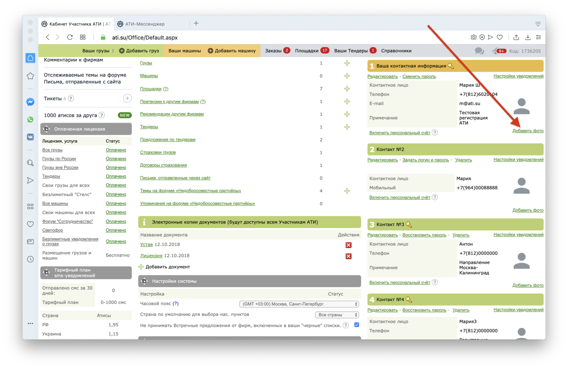Click Восстановить пароль for Контакт №3
Screen dimensions: 568x369
(424, 235)
